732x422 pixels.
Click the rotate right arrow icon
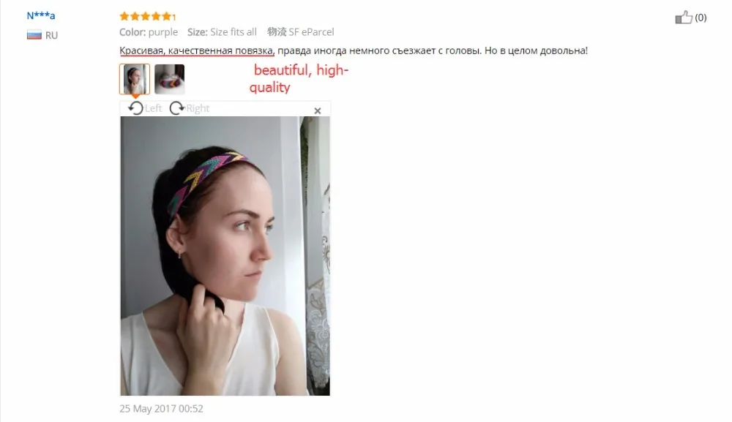click(176, 108)
